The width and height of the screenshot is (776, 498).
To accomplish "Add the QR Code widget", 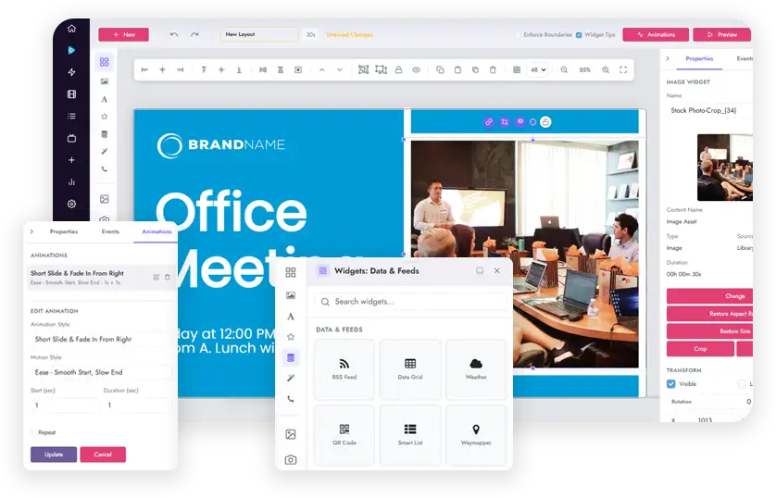I will pos(344,435).
